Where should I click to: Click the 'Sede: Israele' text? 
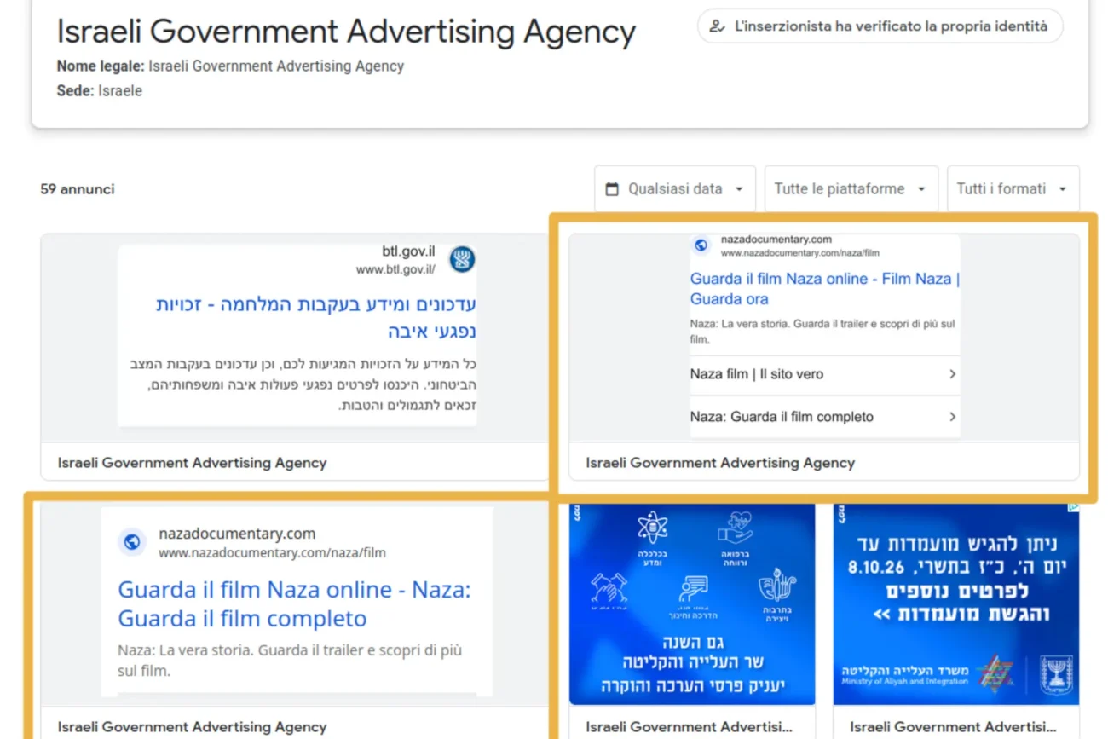pos(100,90)
